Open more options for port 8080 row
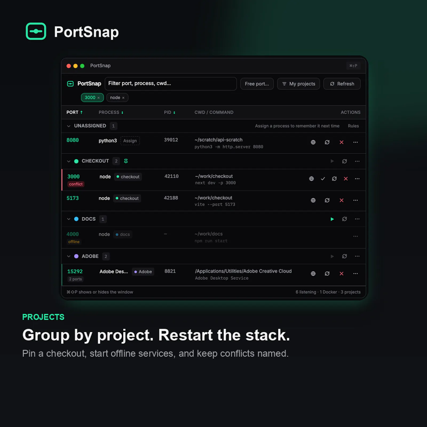The image size is (427, 427). (x=355, y=142)
